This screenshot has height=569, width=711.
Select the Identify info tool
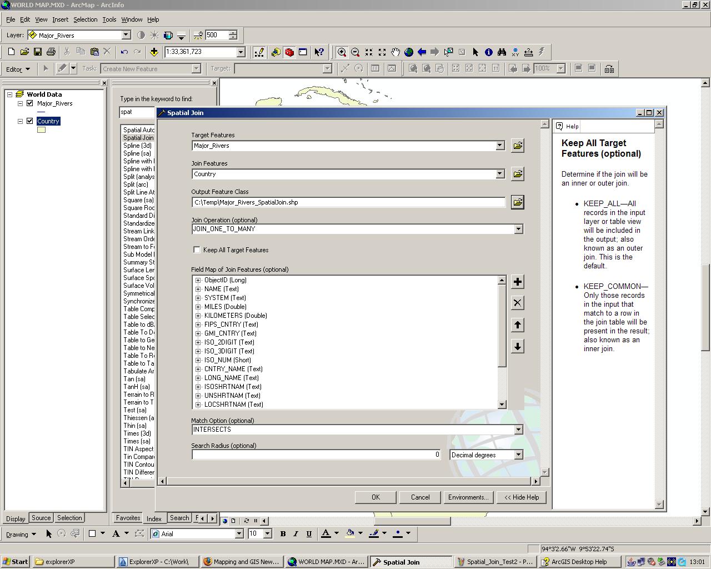pyautogui.click(x=489, y=52)
